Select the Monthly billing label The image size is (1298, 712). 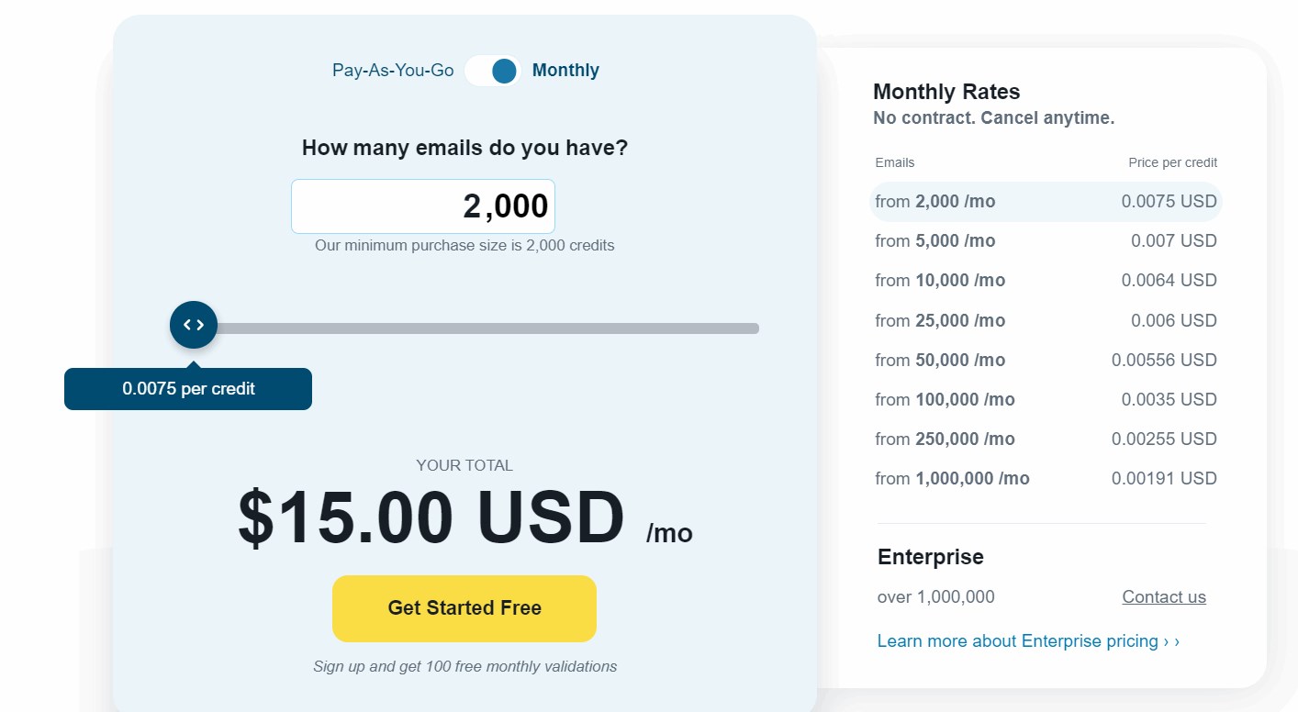[565, 71]
